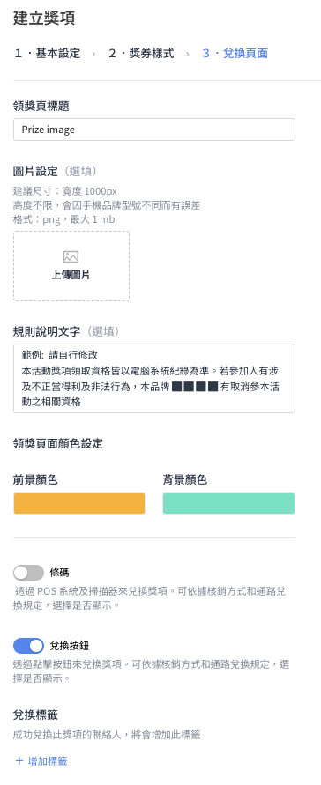Click the chevron after 獎券樣式 step
This screenshot has height=785, width=321.
pyautogui.click(x=188, y=53)
